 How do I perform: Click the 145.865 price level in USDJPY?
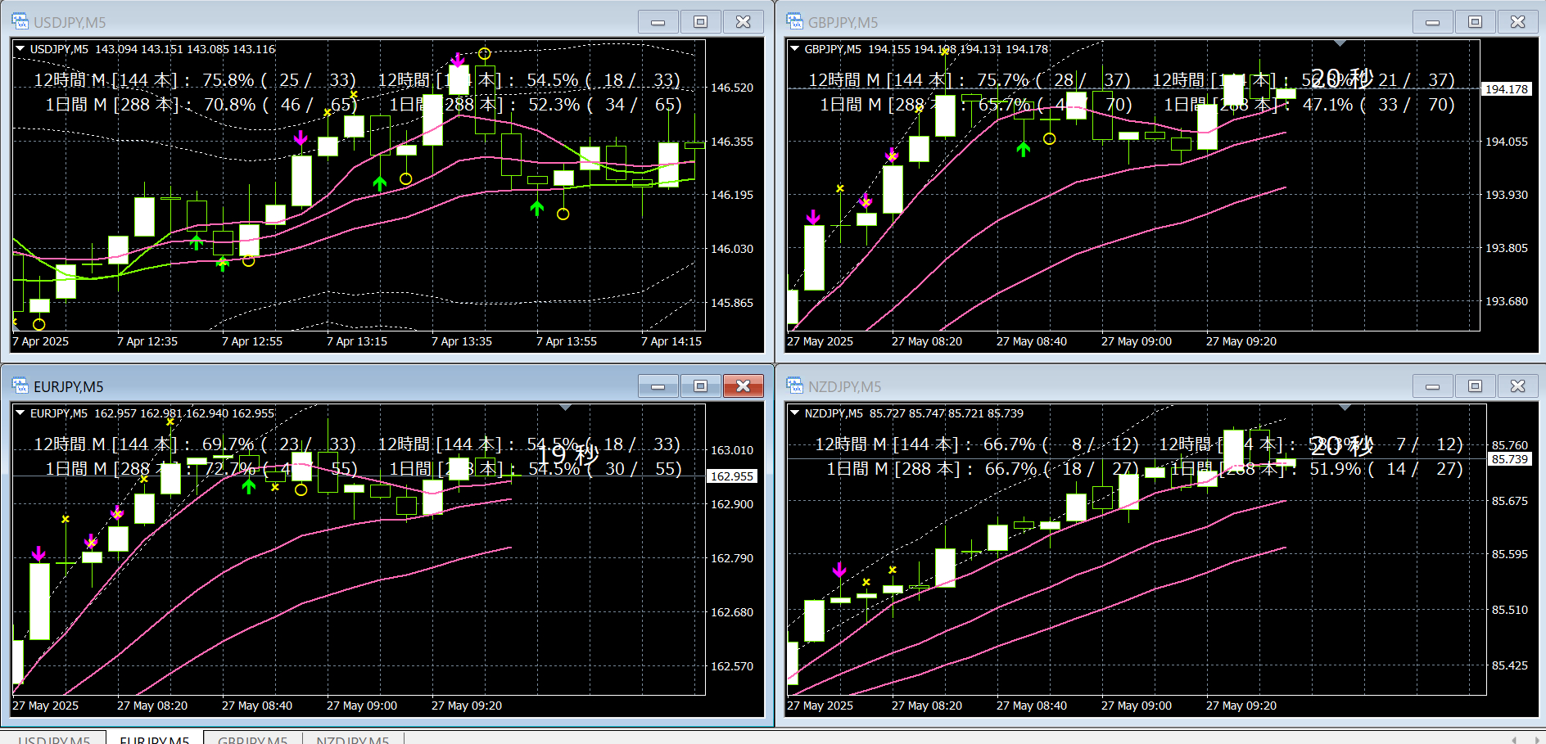coord(732,303)
